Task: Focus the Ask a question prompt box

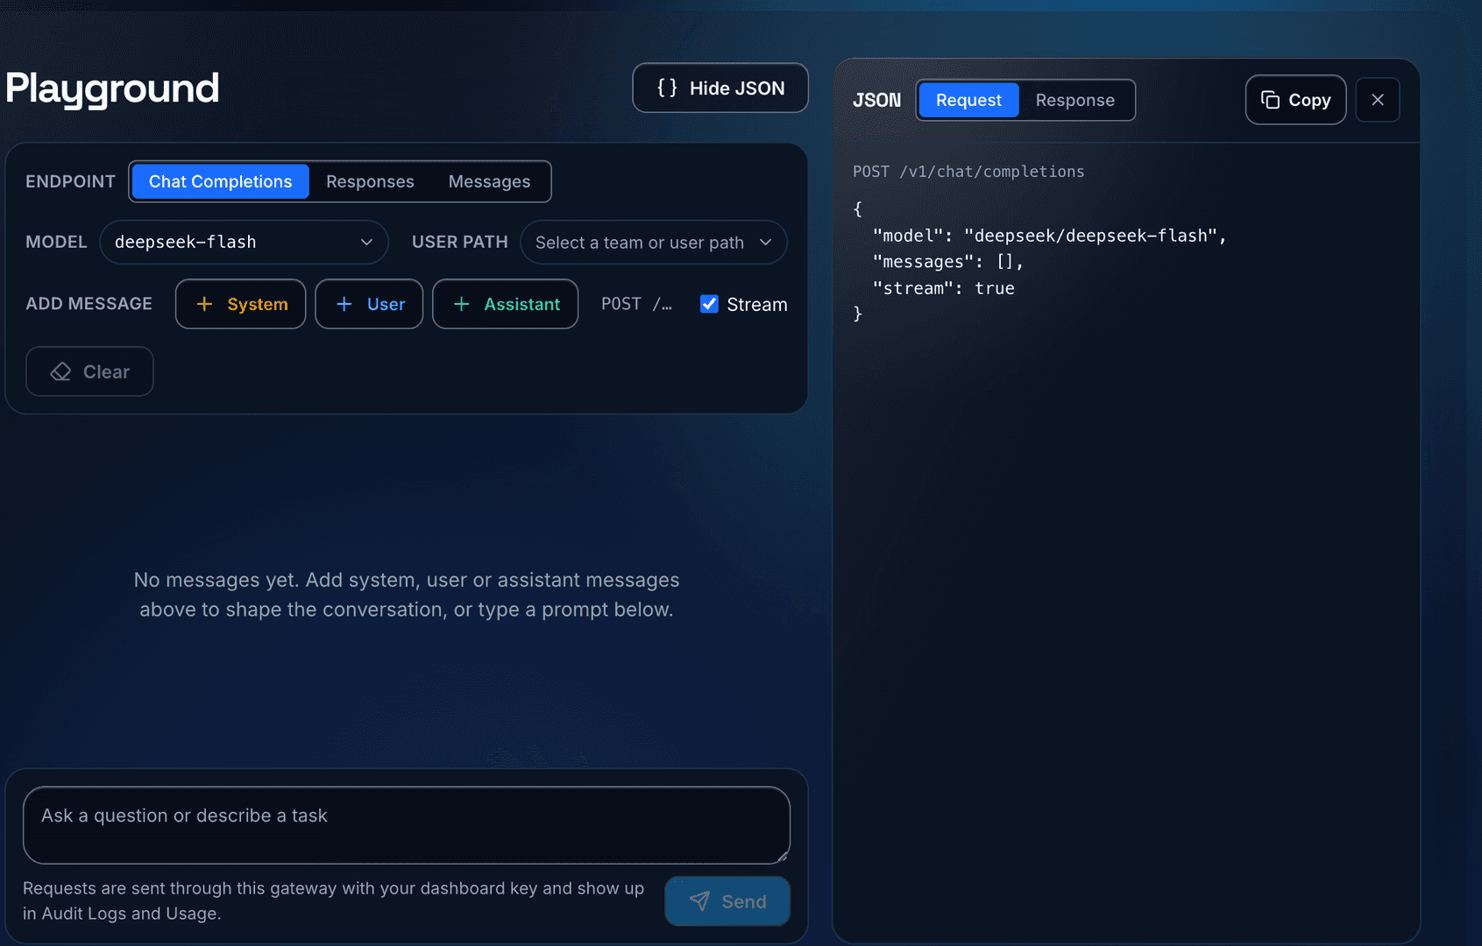Action: pyautogui.click(x=407, y=825)
